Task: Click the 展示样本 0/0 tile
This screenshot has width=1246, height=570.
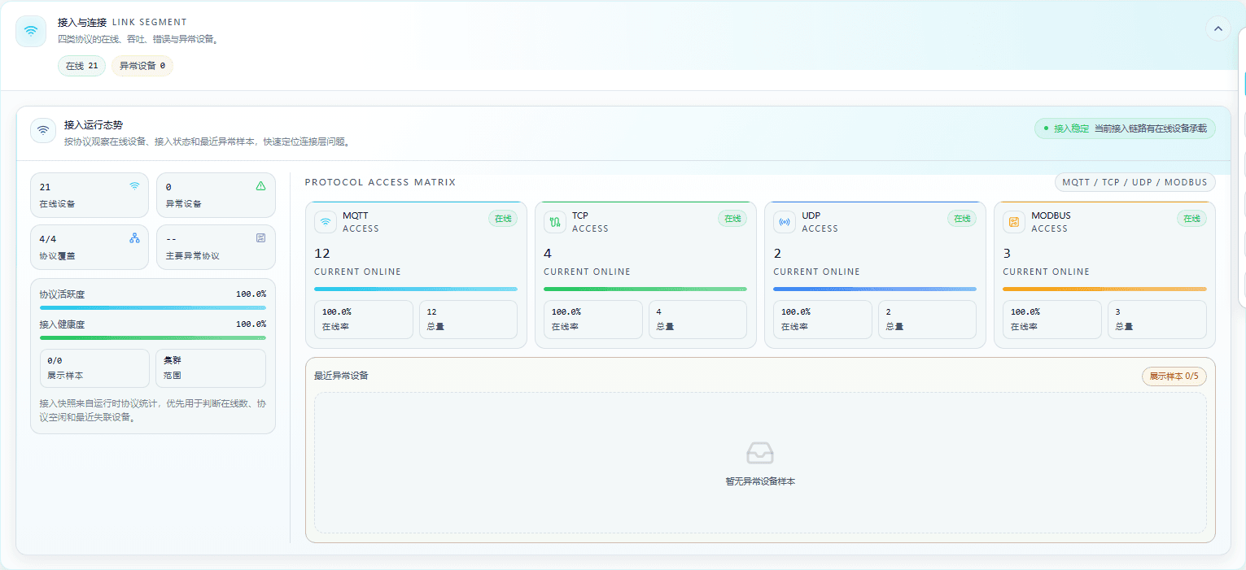Action: pyautogui.click(x=94, y=368)
